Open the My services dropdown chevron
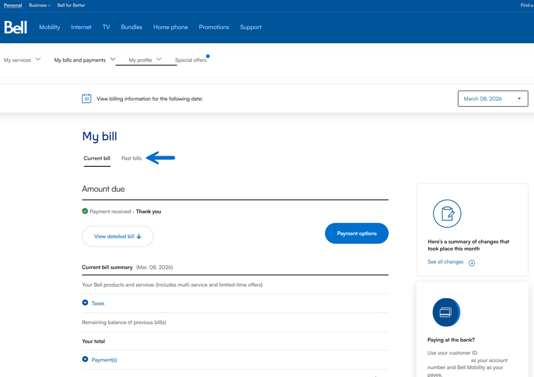Viewport: 534px width, 377px height. pyautogui.click(x=38, y=59)
